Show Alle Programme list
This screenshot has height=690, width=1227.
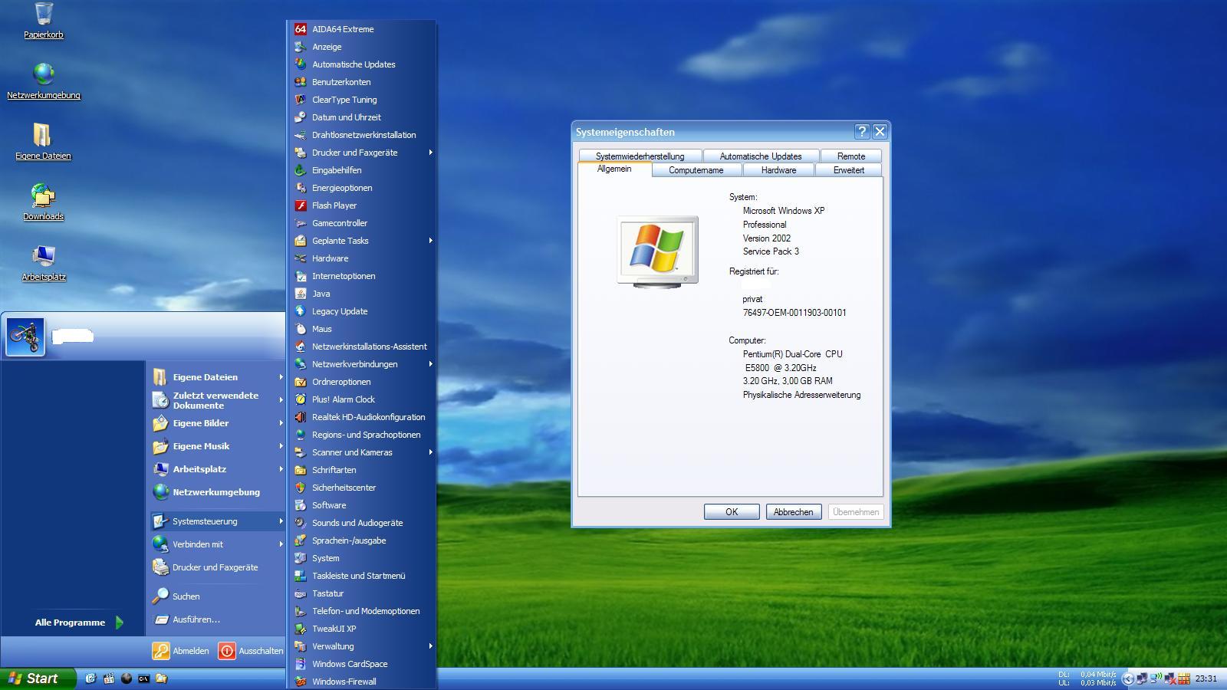click(78, 623)
